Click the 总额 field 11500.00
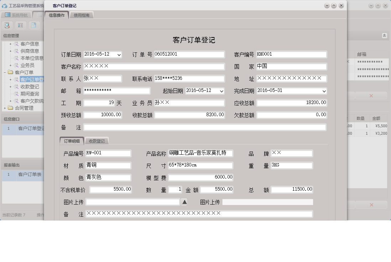This screenshot has height=262, width=391. (292, 189)
